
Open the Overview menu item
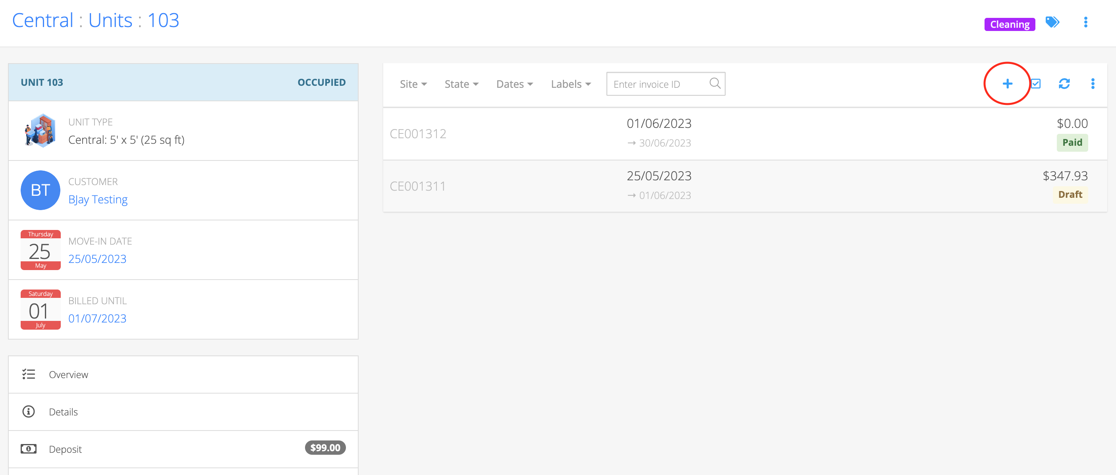pos(68,375)
